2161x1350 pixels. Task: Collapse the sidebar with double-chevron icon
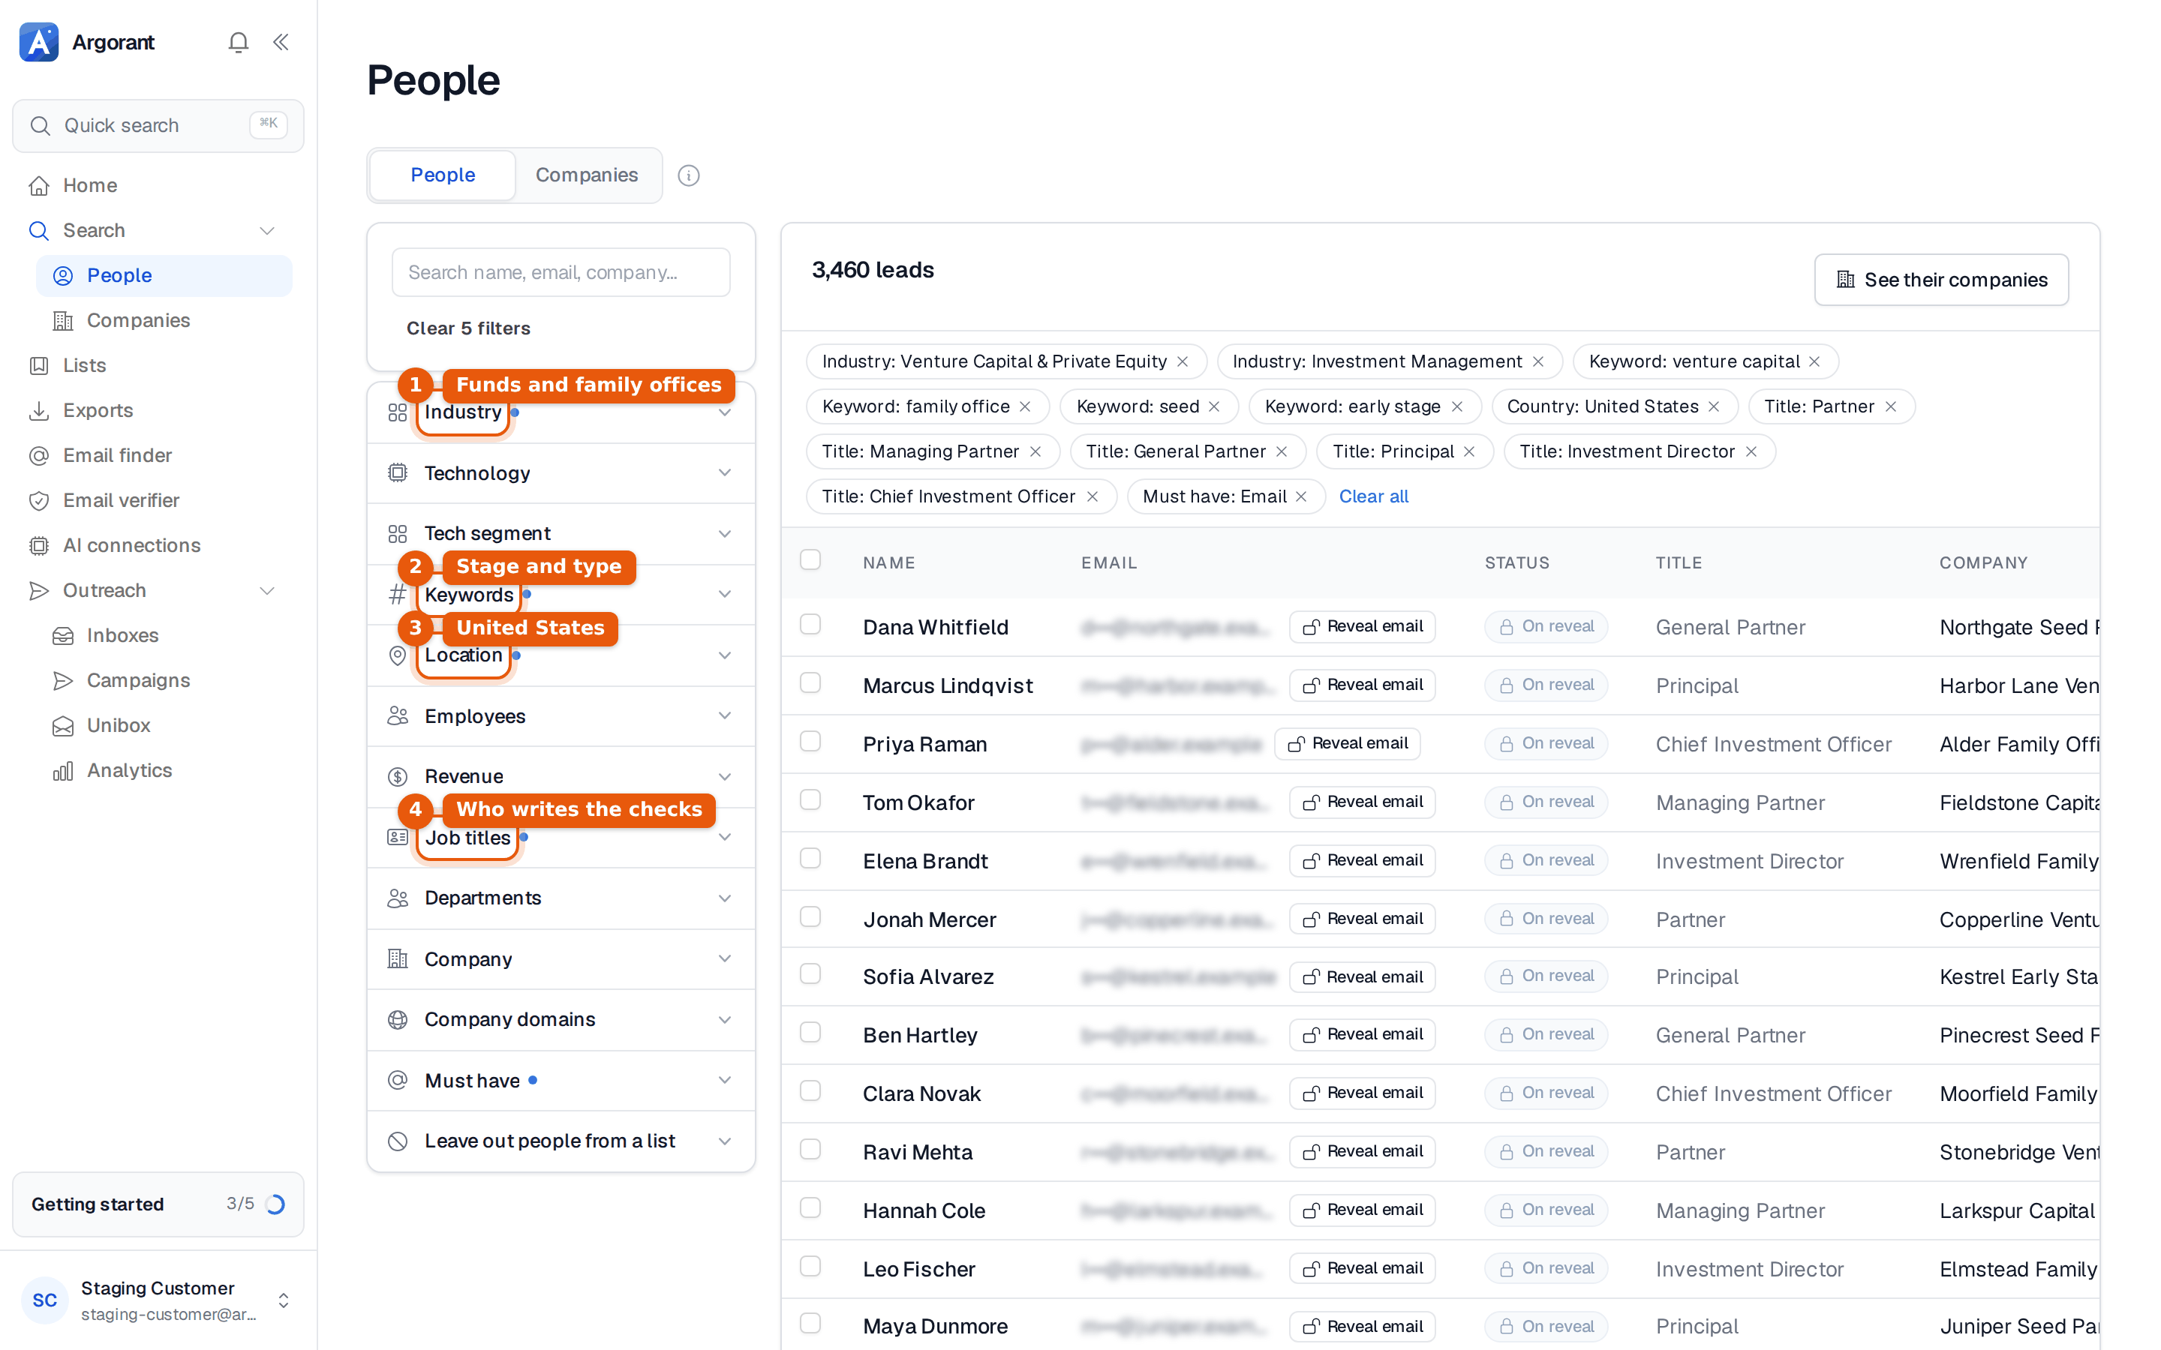tap(281, 42)
